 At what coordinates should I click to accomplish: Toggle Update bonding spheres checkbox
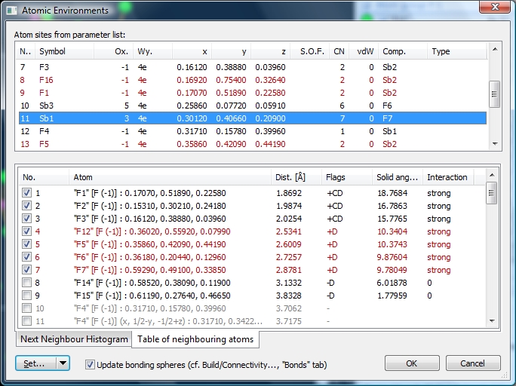[x=91, y=364]
